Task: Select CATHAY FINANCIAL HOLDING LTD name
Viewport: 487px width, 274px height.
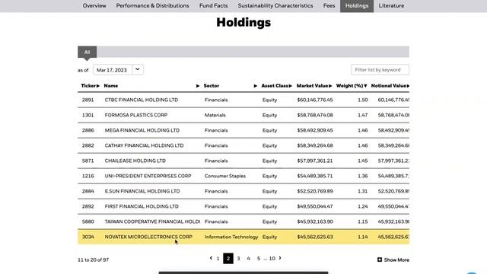Action: coord(144,145)
